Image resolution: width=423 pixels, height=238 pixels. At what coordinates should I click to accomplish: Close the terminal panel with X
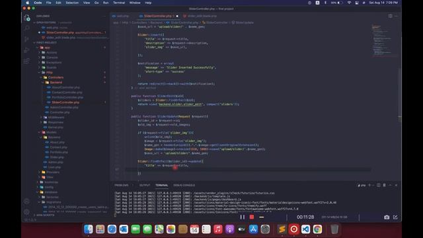point(396,185)
